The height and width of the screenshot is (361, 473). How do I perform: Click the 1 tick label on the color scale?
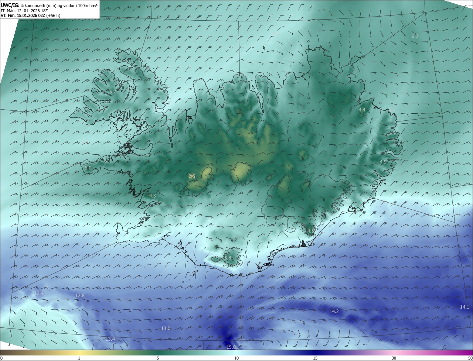(x=79, y=358)
